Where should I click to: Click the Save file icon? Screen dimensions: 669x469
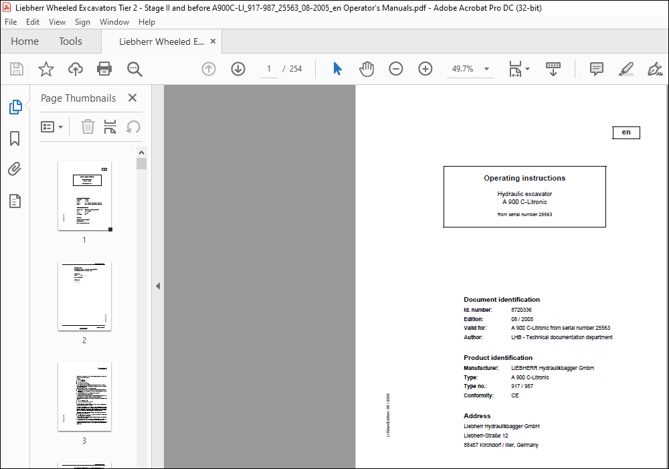click(x=17, y=69)
